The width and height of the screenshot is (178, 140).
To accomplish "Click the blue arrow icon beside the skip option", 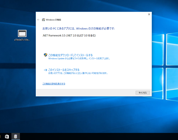I will (x=46, y=70).
